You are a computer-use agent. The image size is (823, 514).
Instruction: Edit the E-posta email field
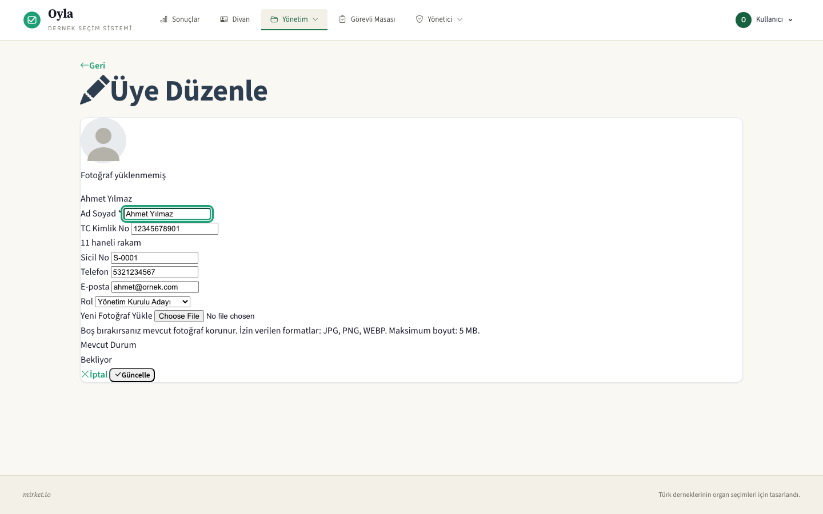coord(155,287)
